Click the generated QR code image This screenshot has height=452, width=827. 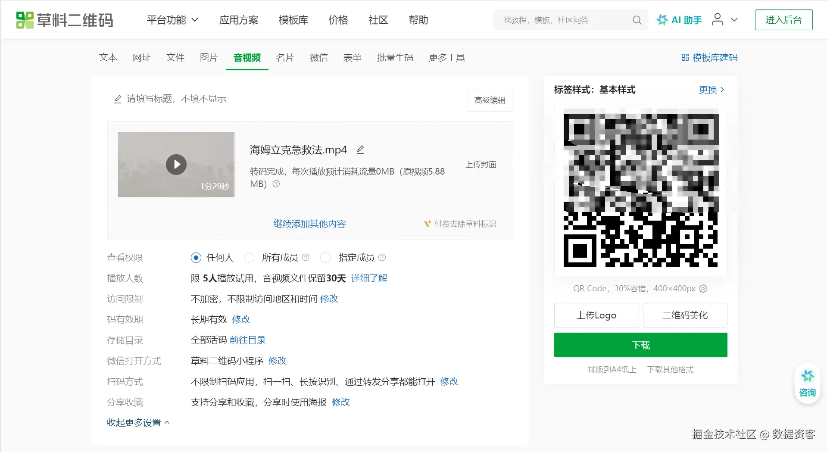(641, 190)
